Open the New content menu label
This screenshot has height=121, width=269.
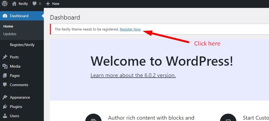[x=56, y=4]
